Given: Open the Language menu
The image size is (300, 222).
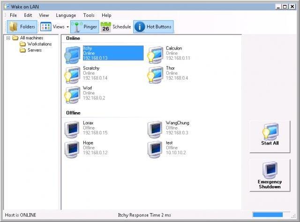Looking at the screenshot, I should click(66, 15).
